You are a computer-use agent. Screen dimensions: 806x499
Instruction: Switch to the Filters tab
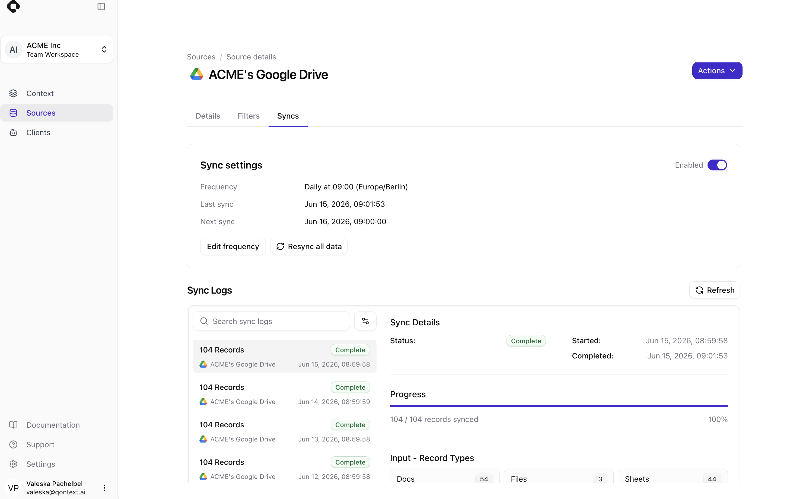point(249,116)
